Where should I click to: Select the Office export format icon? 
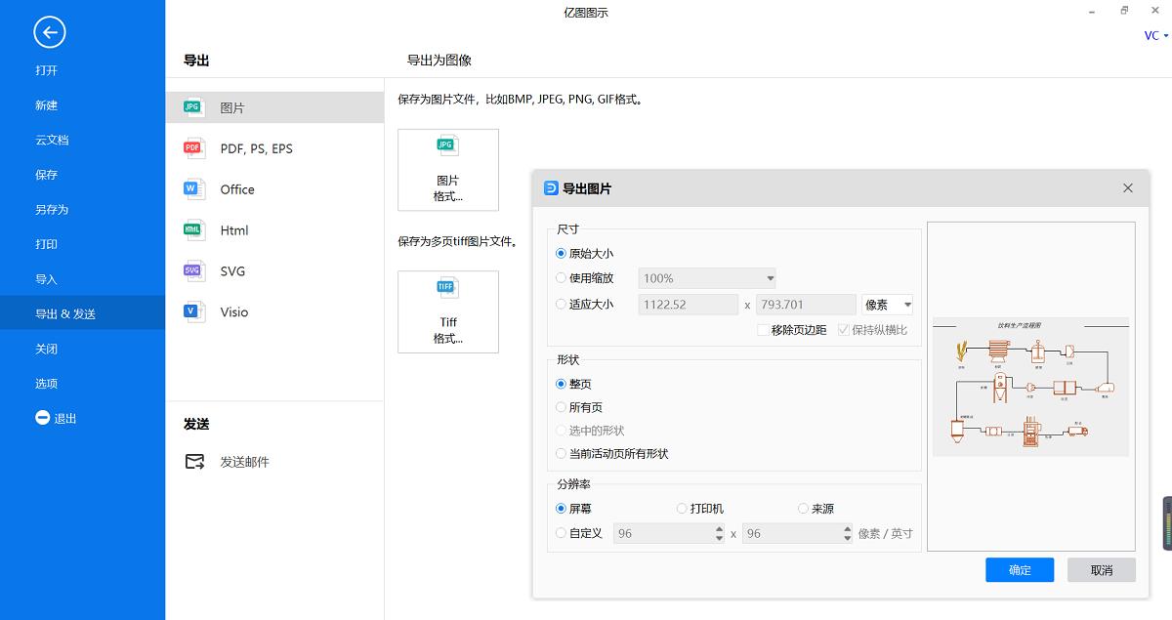[x=192, y=188]
